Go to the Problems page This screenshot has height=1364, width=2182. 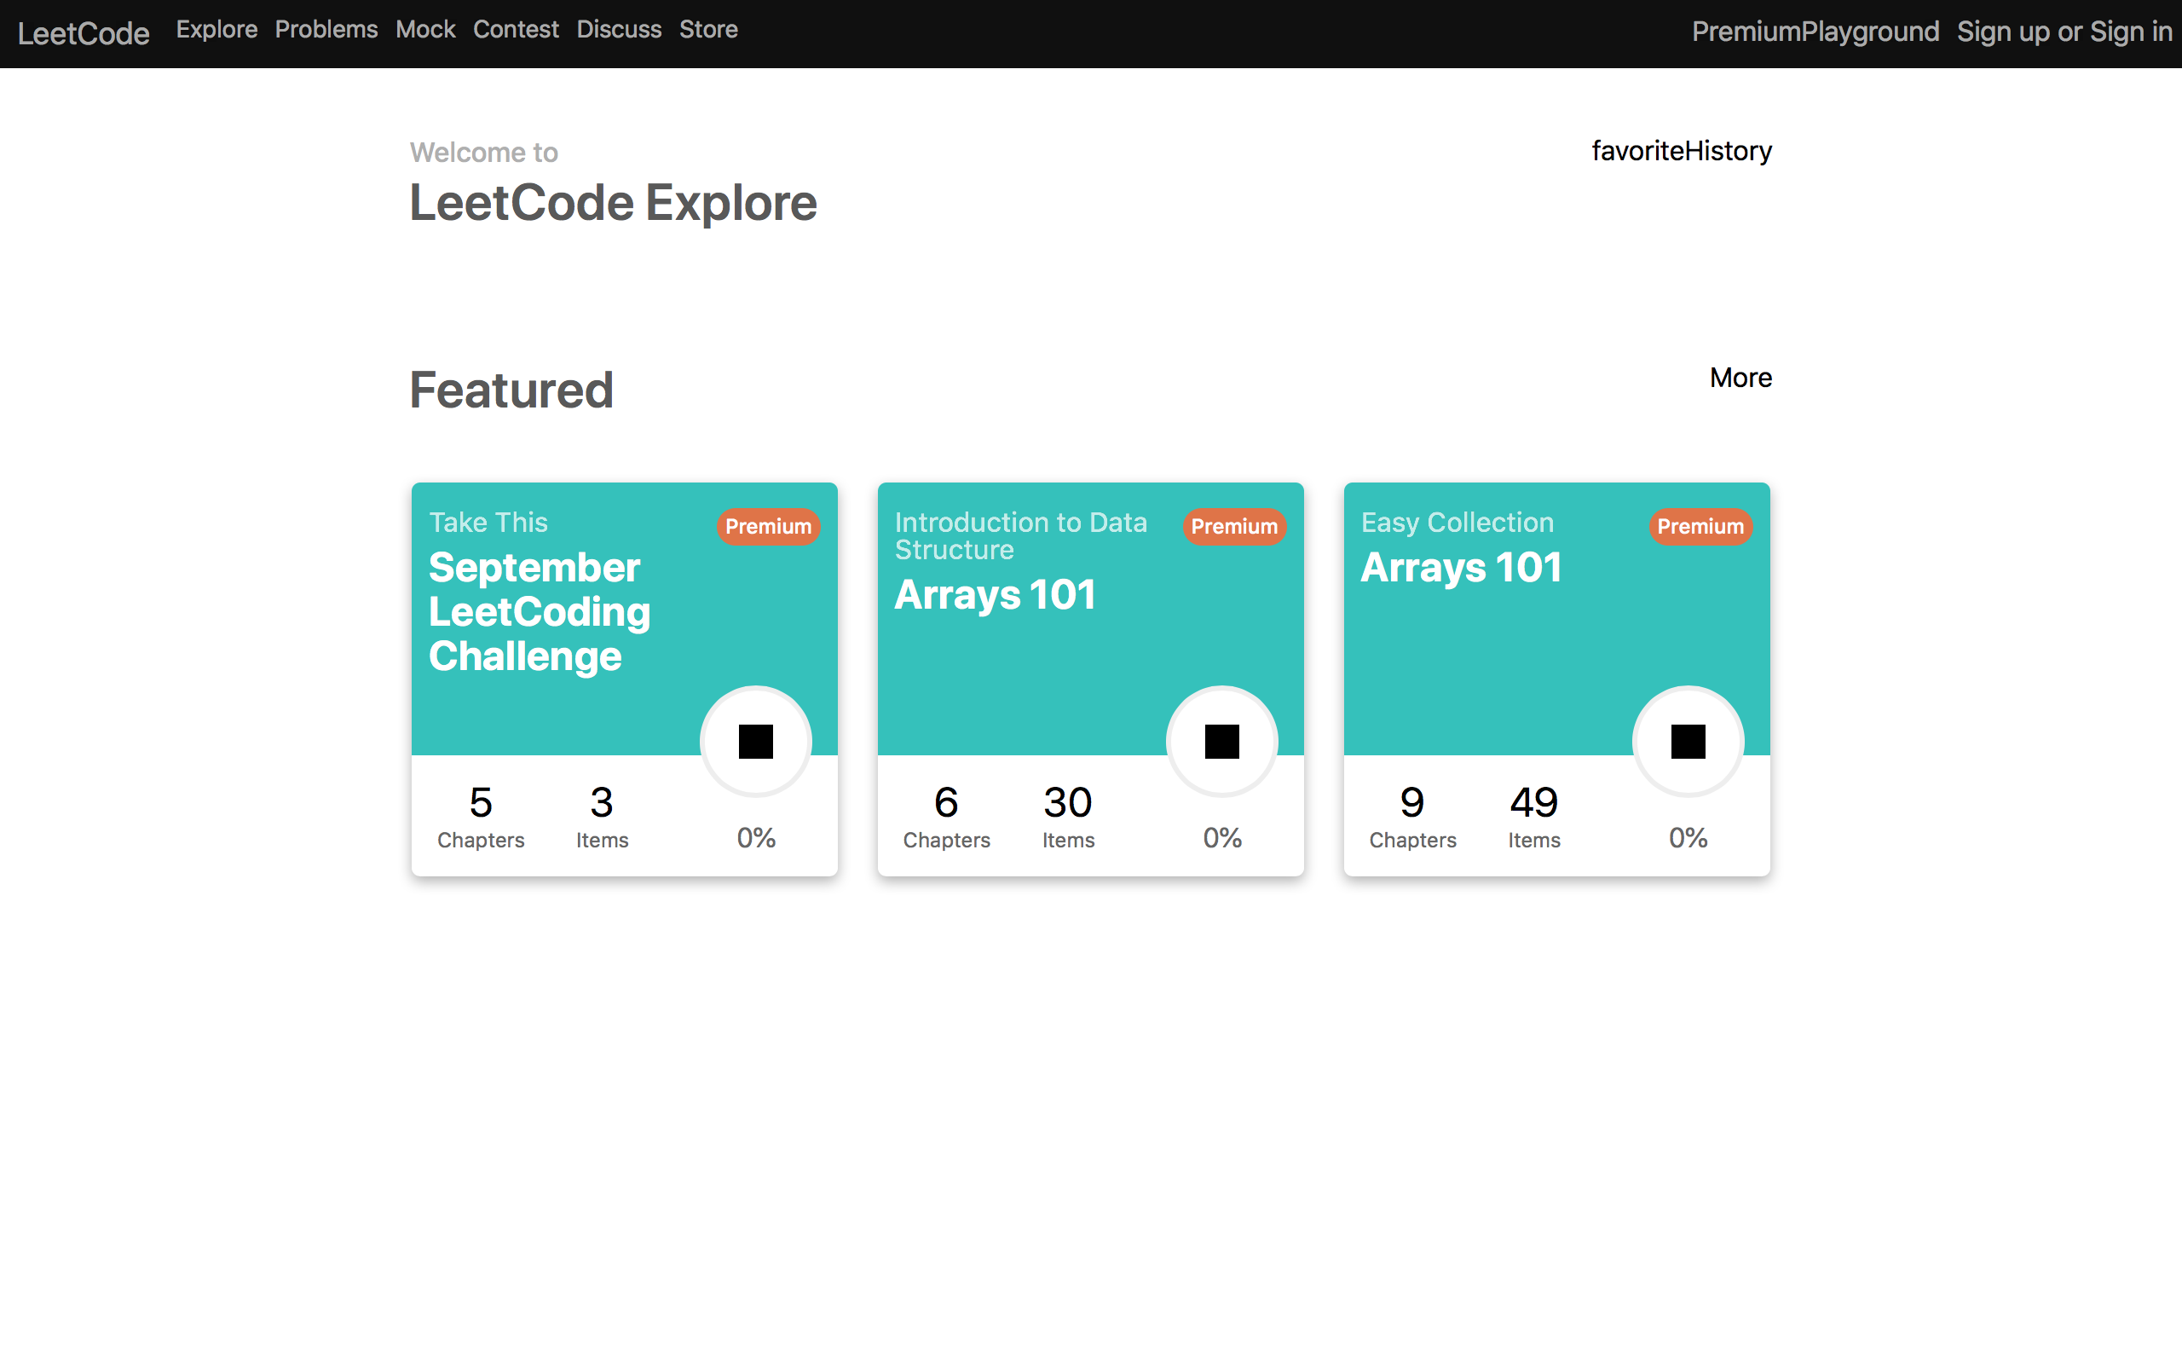(326, 30)
